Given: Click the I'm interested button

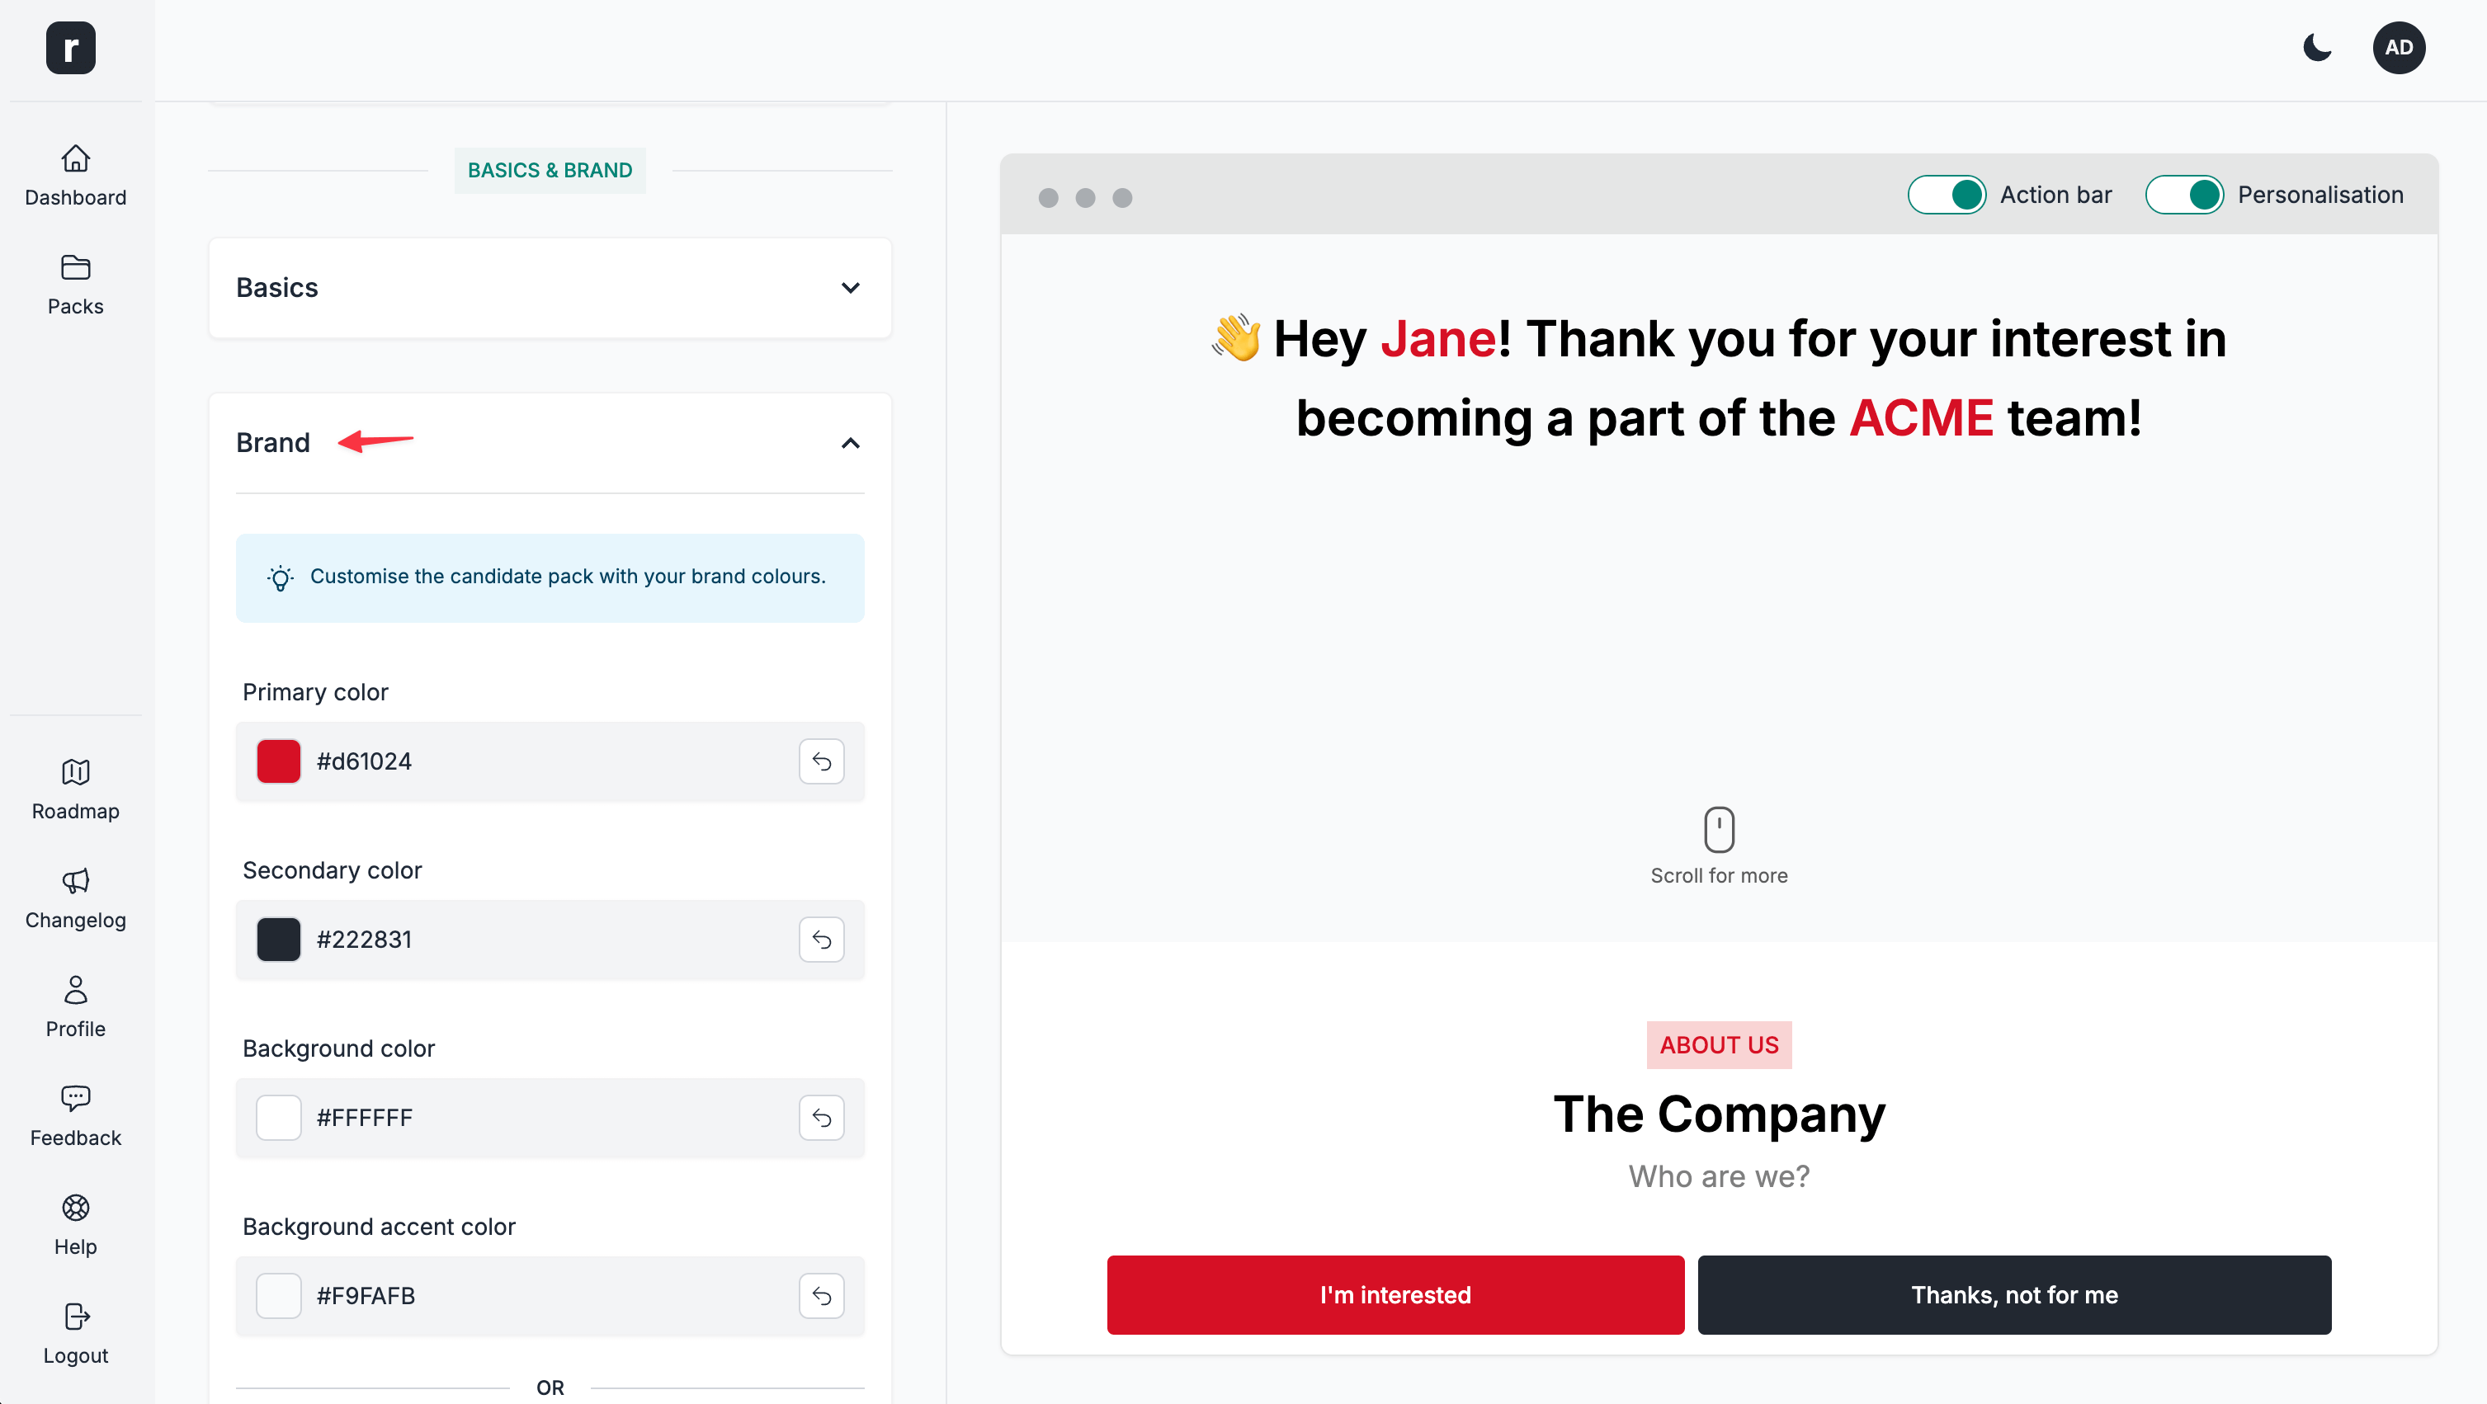Looking at the screenshot, I should coord(1395,1295).
